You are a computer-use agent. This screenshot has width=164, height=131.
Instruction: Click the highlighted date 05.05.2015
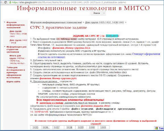[x=112, y=36]
